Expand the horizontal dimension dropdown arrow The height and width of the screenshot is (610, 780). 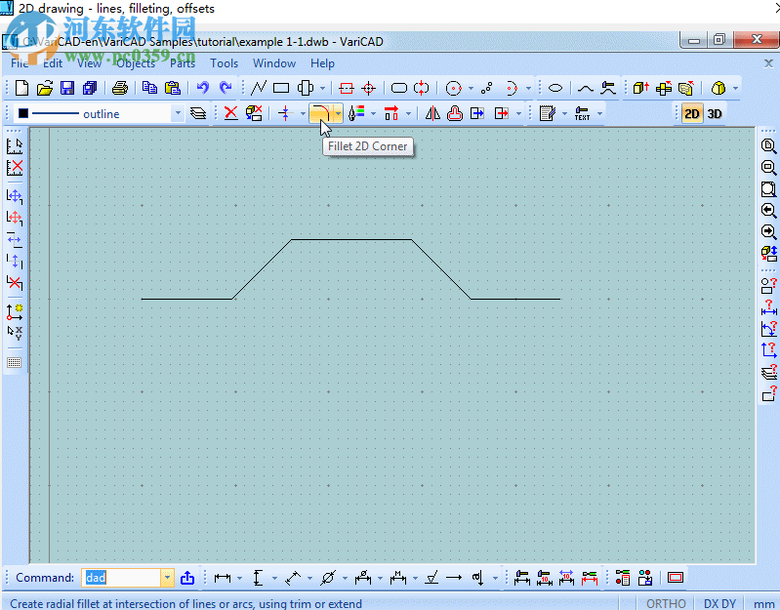[240, 578]
